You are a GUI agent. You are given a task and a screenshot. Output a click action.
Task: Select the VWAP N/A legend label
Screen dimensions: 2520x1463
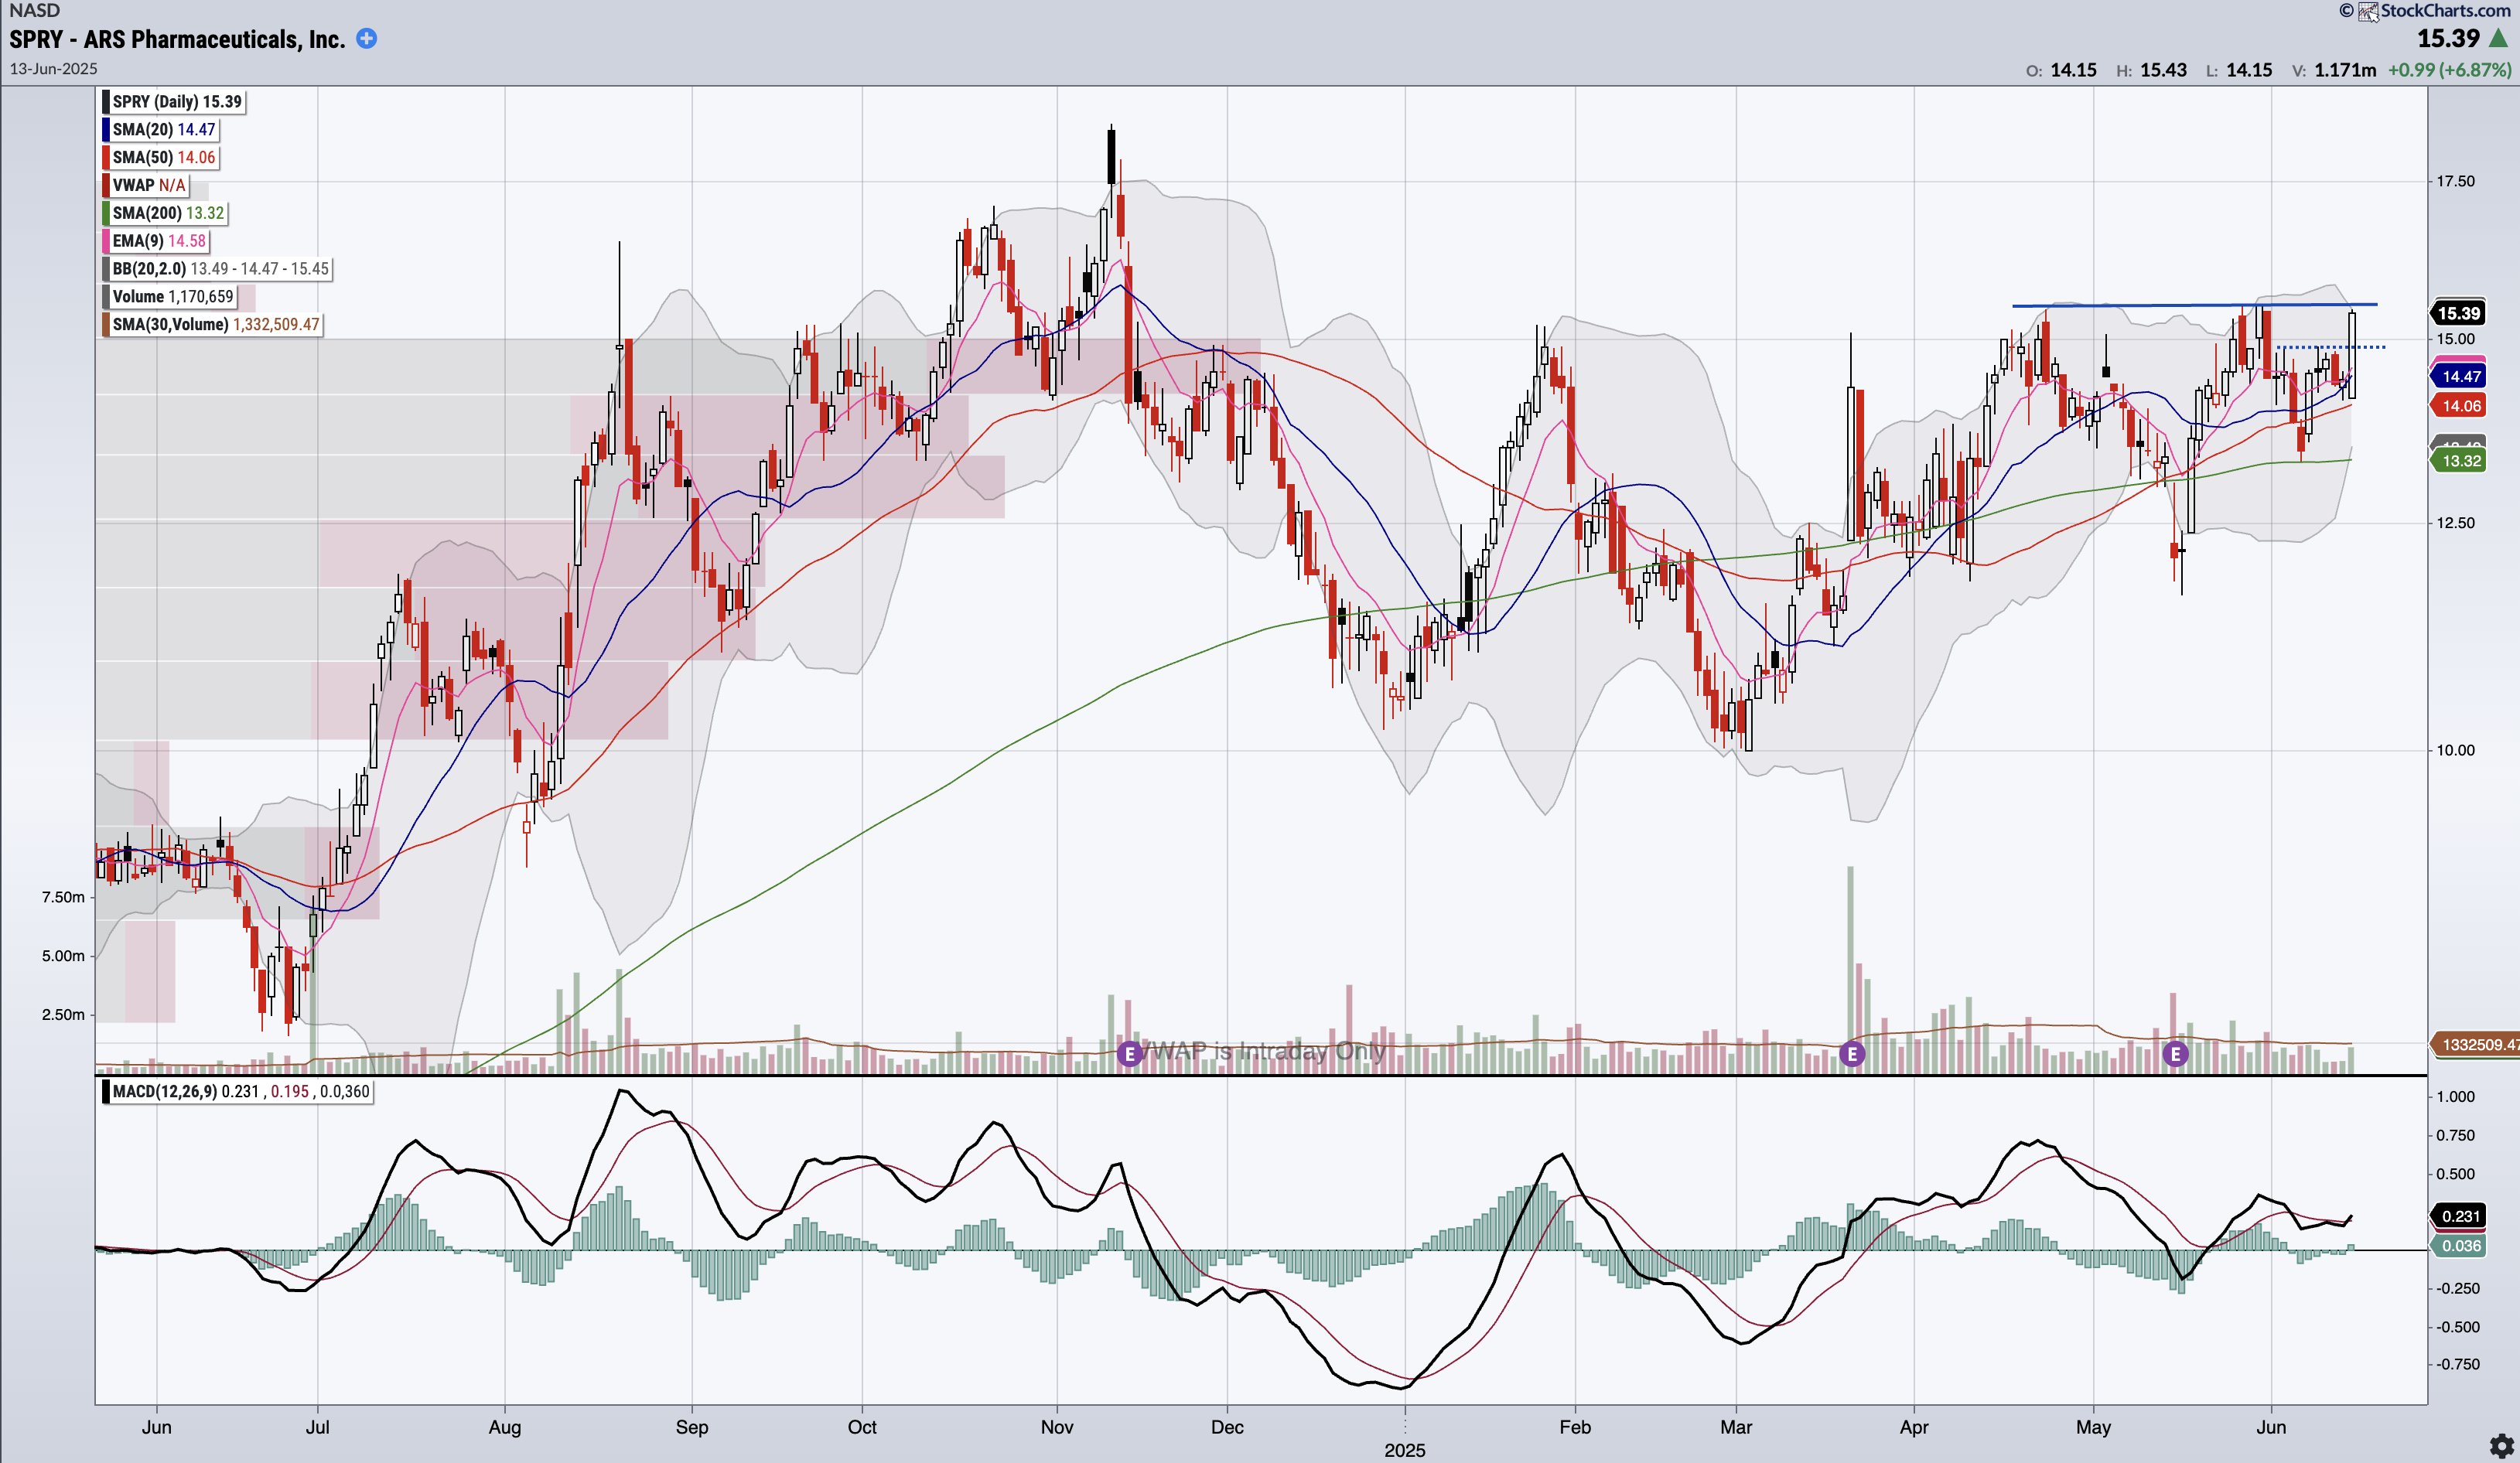point(145,186)
